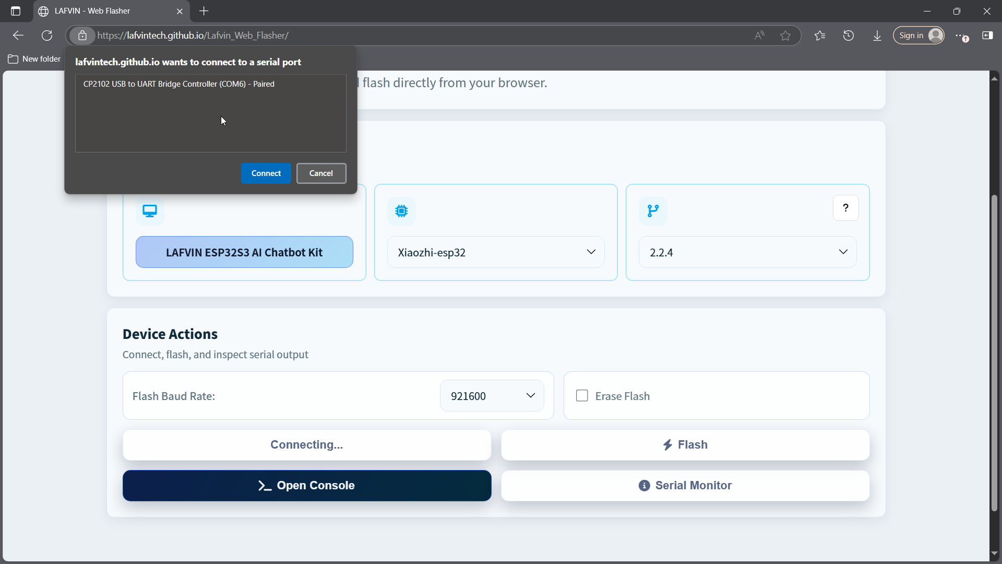Click the Sign in profile button
The image size is (1002, 564).
pyautogui.click(x=919, y=36)
